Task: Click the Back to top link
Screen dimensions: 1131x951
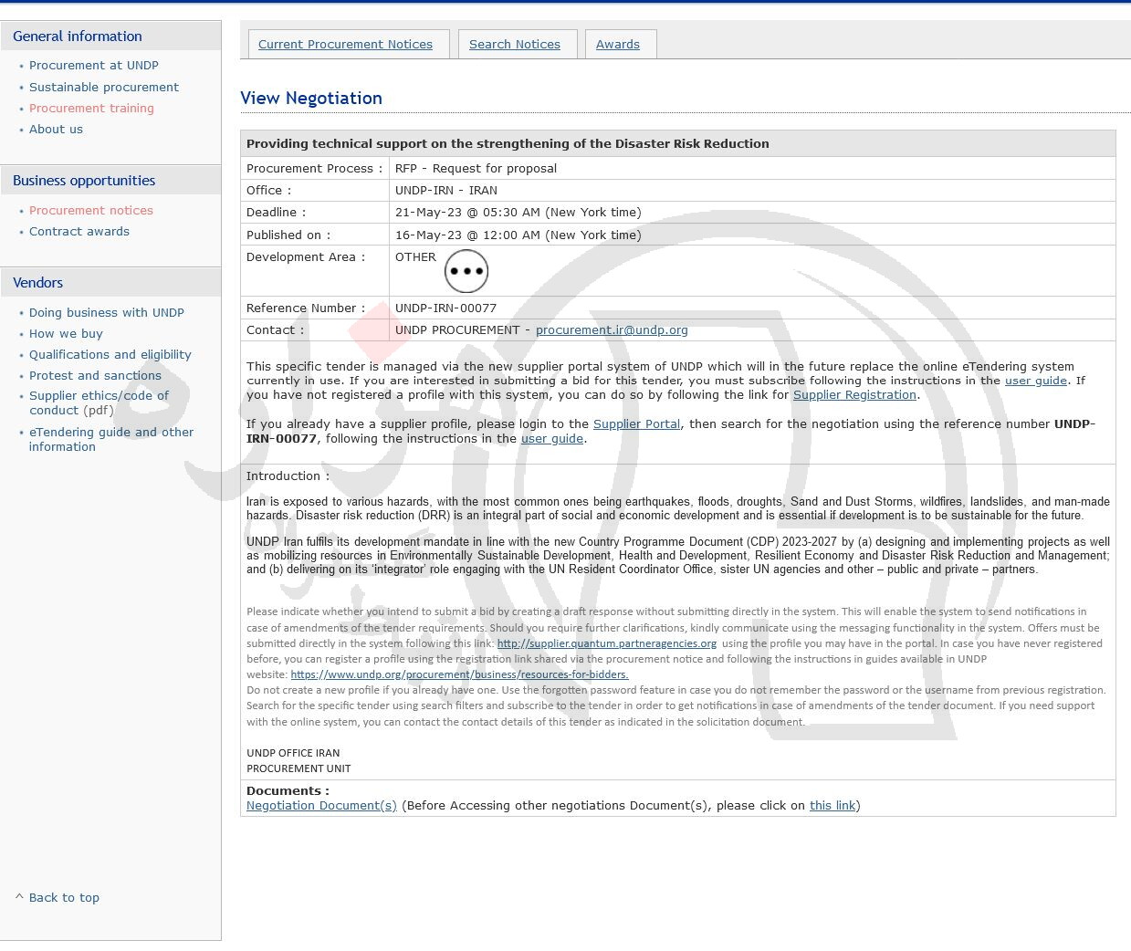Action: [63, 897]
